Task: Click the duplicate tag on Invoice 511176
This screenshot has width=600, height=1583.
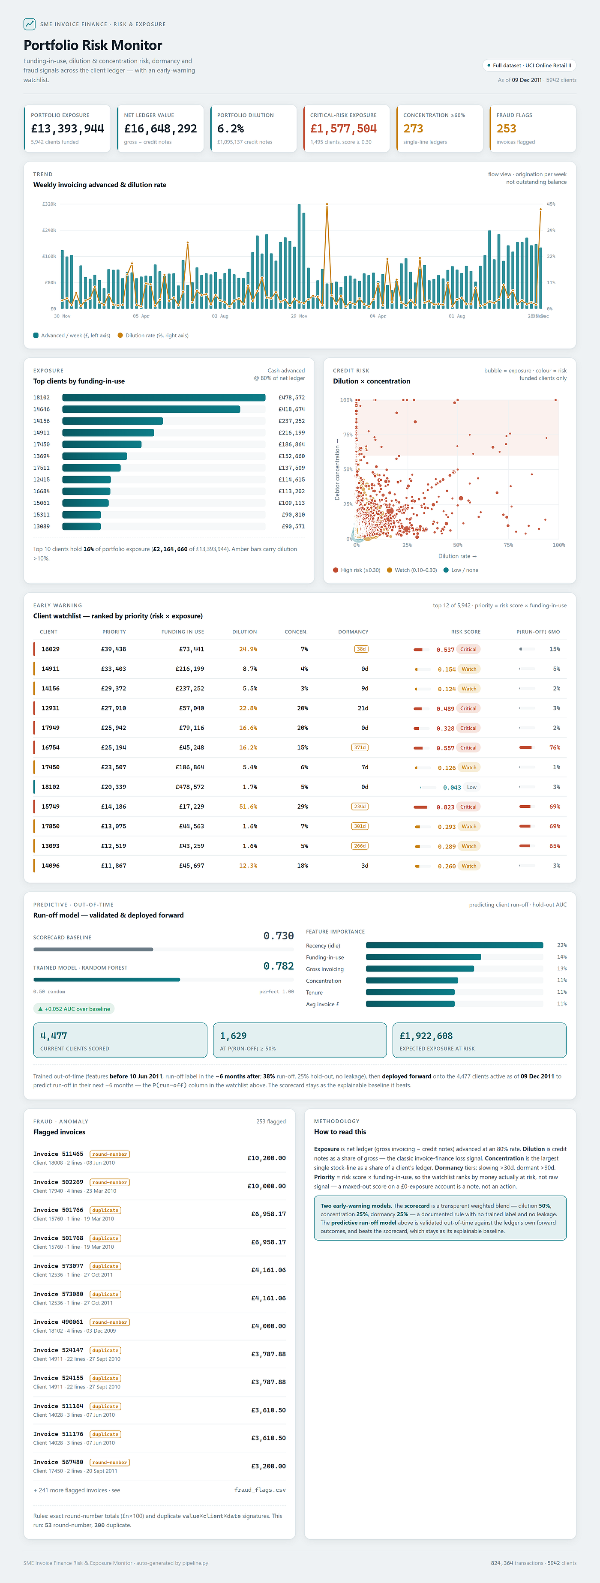Action: (x=105, y=1434)
